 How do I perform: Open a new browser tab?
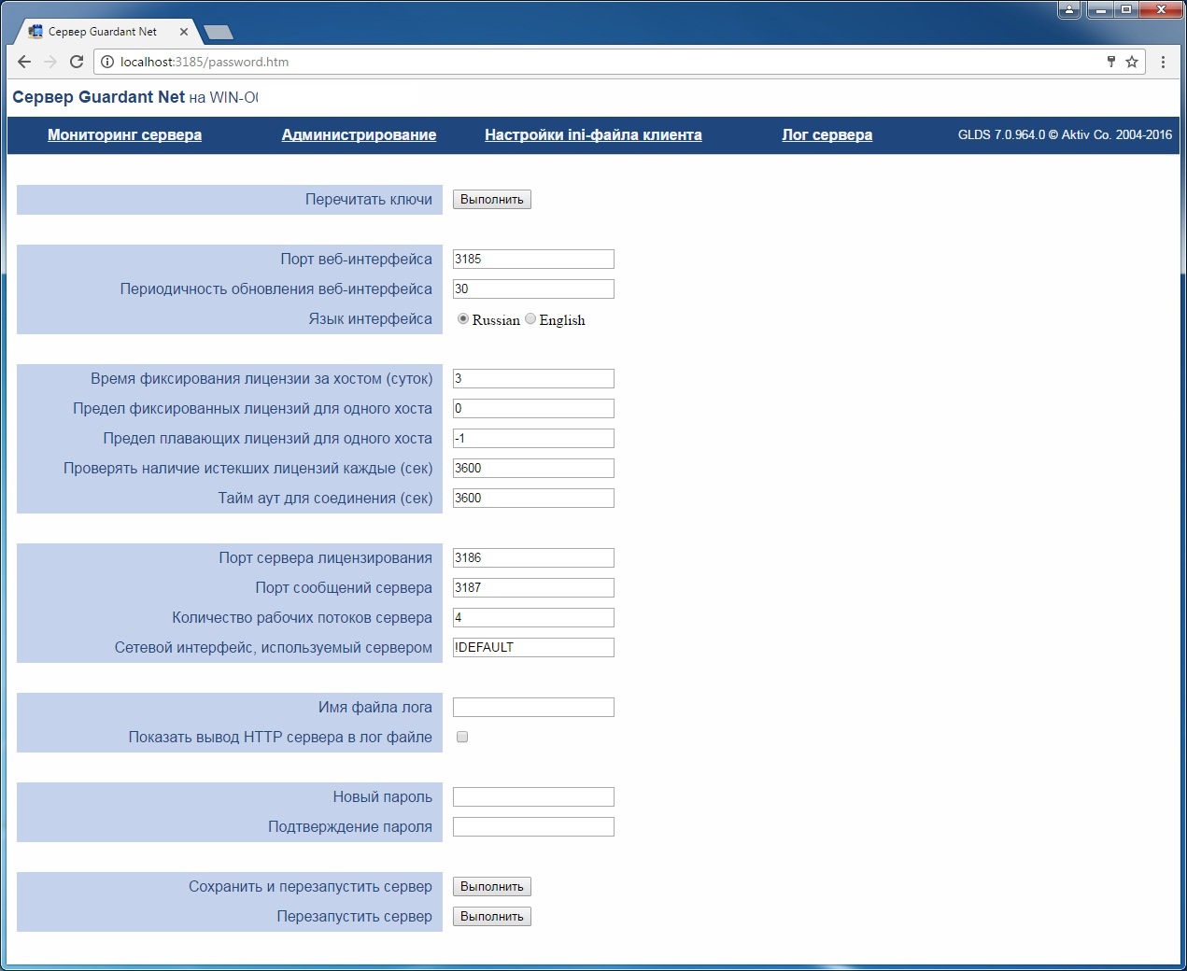[x=219, y=33]
